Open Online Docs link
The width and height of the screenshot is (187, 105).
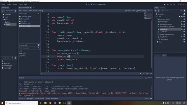[x=130, y=11]
